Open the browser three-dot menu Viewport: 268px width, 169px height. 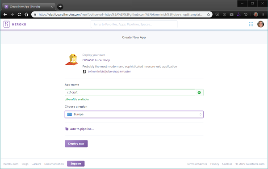coord(263,15)
